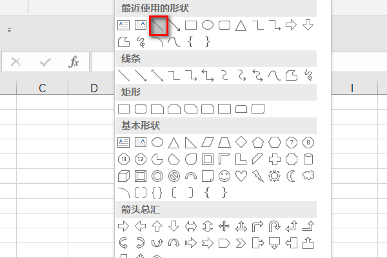The image size is (387, 258).
Task: Choose the Heart shape
Action: 241,176
